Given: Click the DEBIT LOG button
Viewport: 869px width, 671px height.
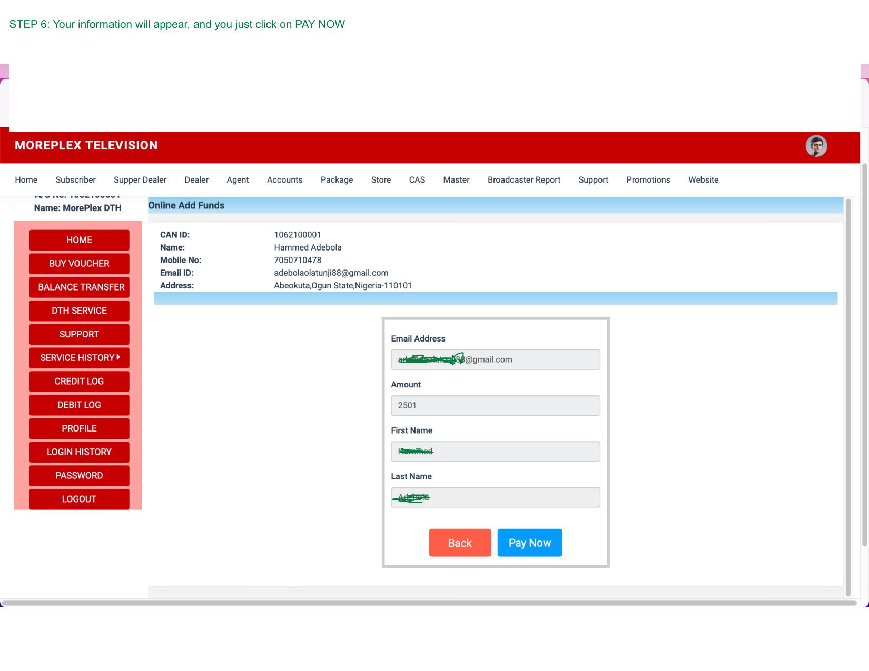Looking at the screenshot, I should (x=79, y=405).
